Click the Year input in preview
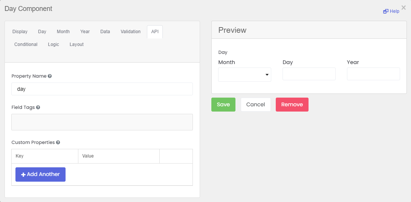This screenshot has width=411, height=202. 374,74
